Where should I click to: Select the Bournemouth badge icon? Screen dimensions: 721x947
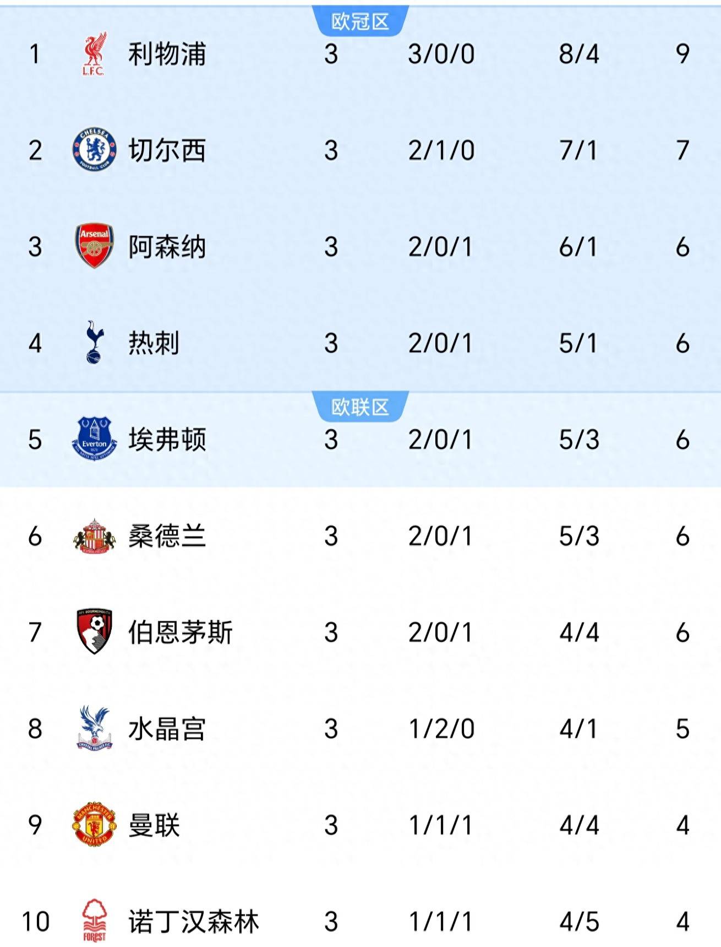(x=94, y=632)
